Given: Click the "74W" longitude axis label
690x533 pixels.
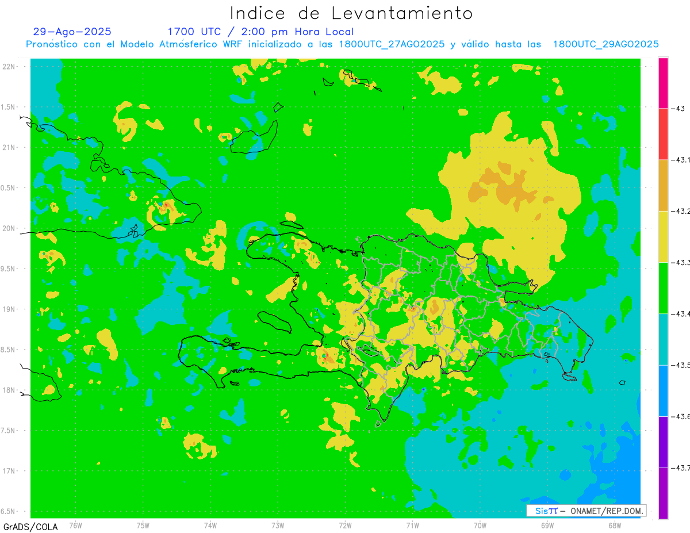Looking at the screenshot, I should tap(210, 525).
